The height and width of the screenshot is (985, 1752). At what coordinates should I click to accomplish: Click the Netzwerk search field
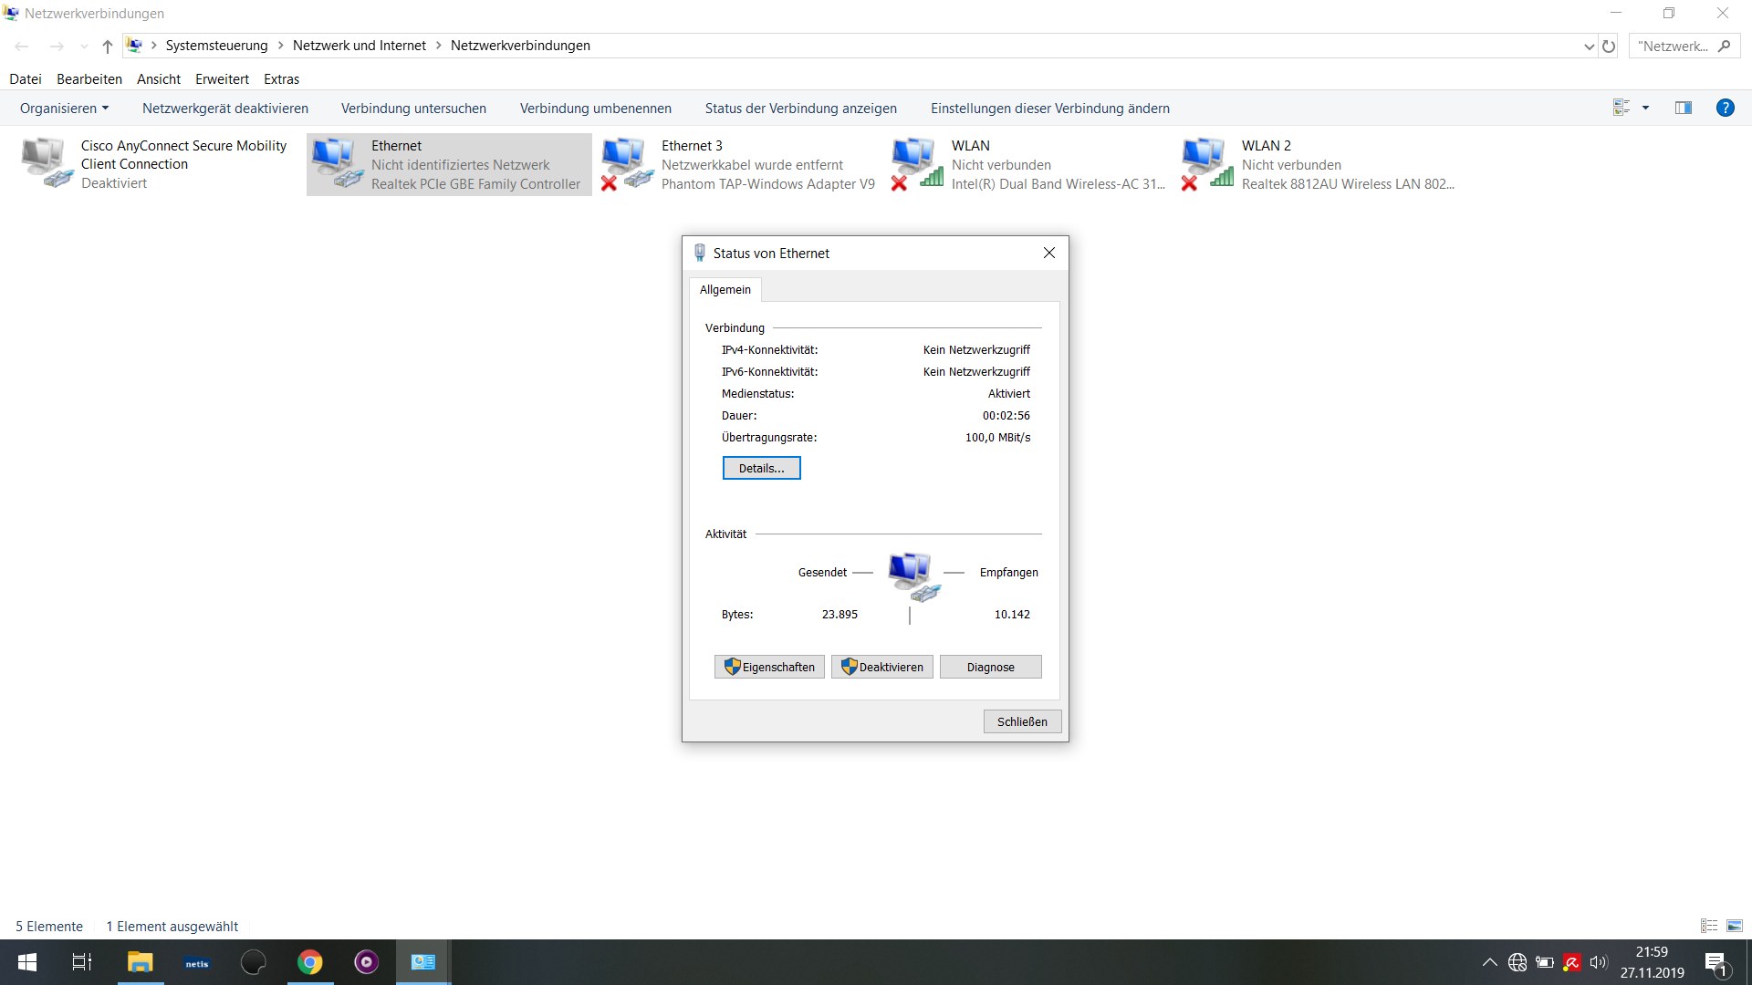point(1674,46)
